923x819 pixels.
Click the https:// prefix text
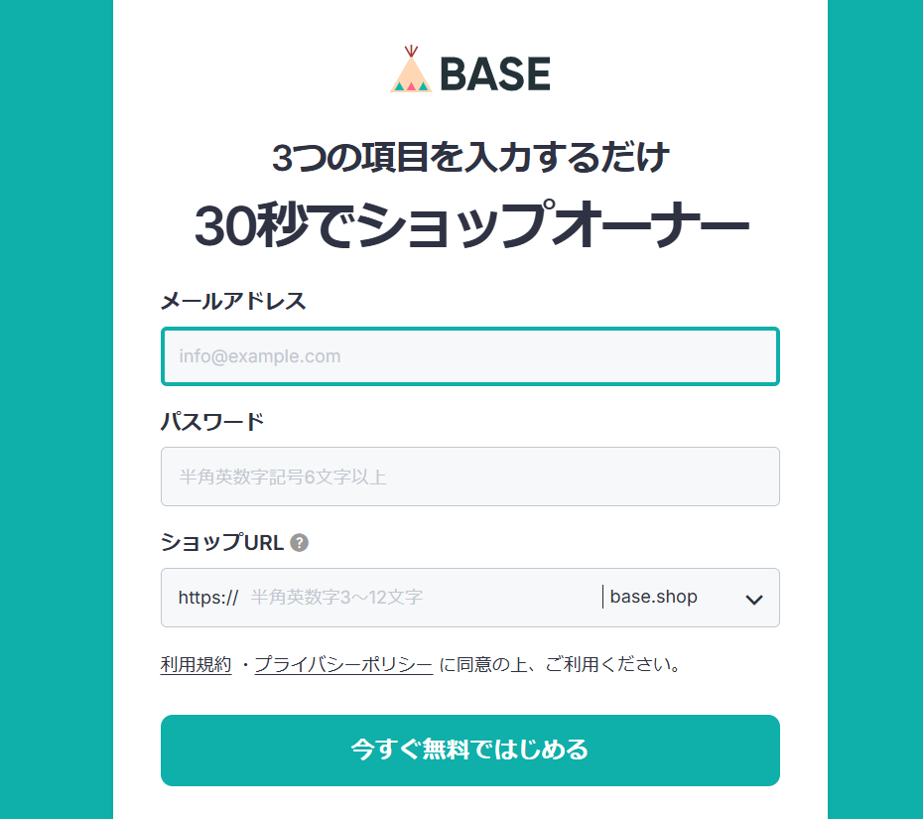[x=208, y=598]
